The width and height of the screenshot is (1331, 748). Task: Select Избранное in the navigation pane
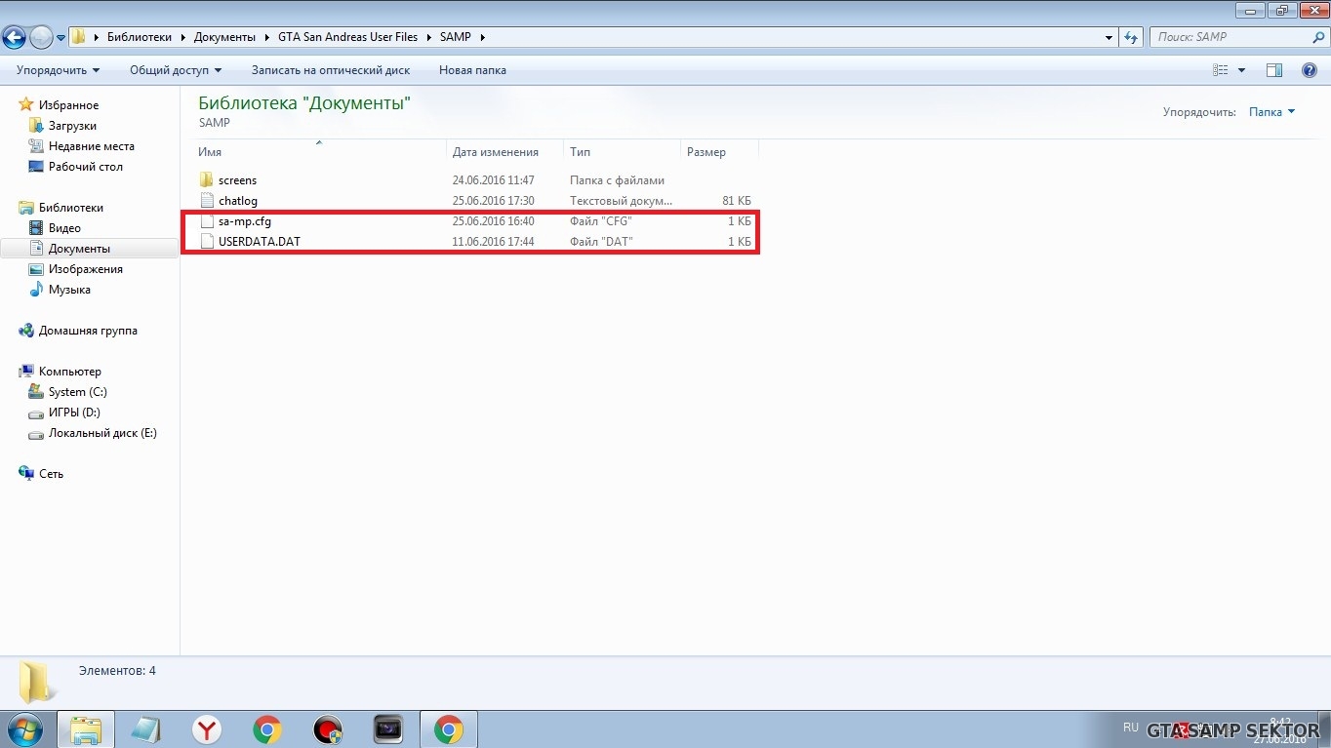coord(68,105)
